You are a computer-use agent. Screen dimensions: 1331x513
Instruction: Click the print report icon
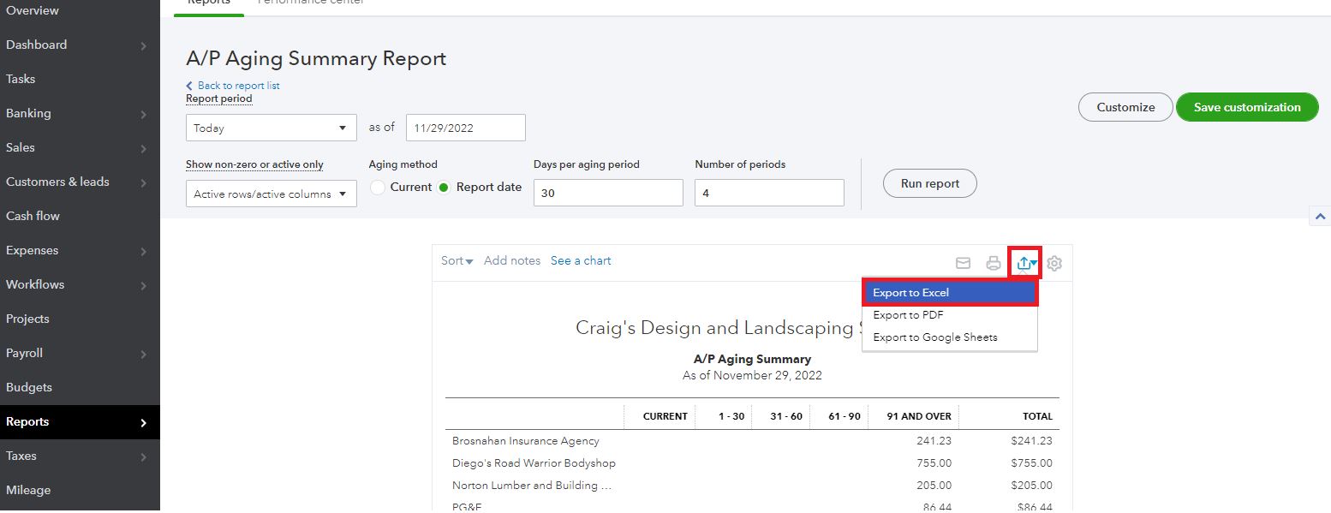click(x=994, y=263)
